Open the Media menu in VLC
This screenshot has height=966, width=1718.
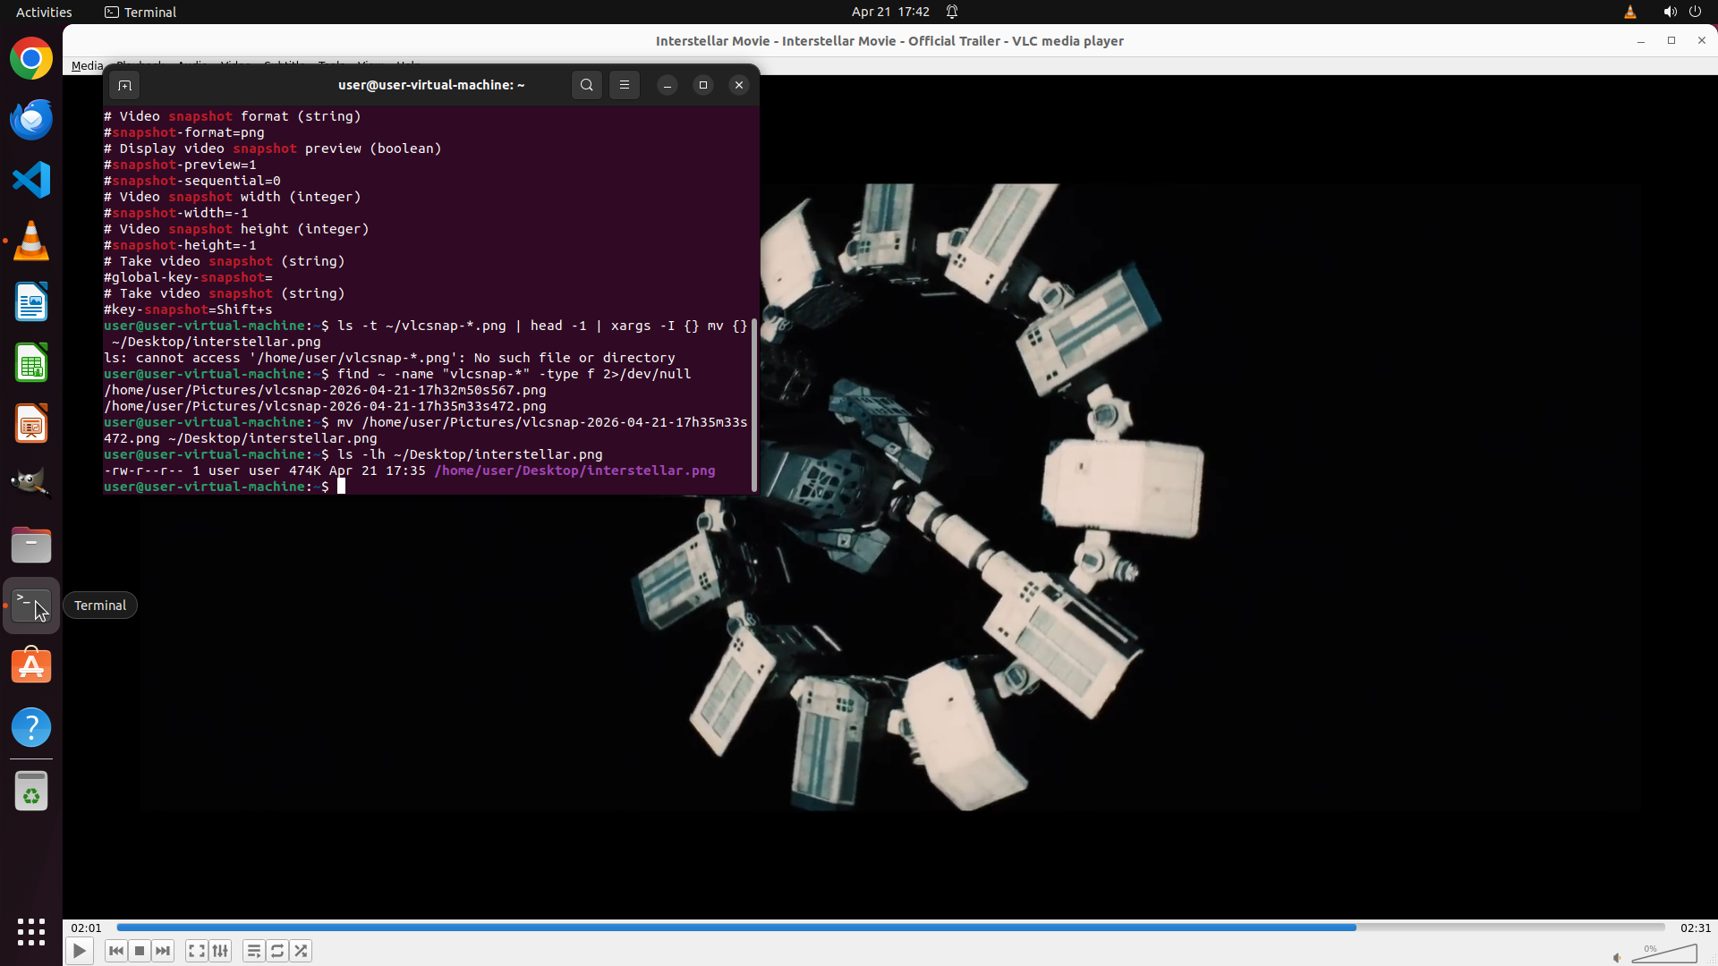87,65
